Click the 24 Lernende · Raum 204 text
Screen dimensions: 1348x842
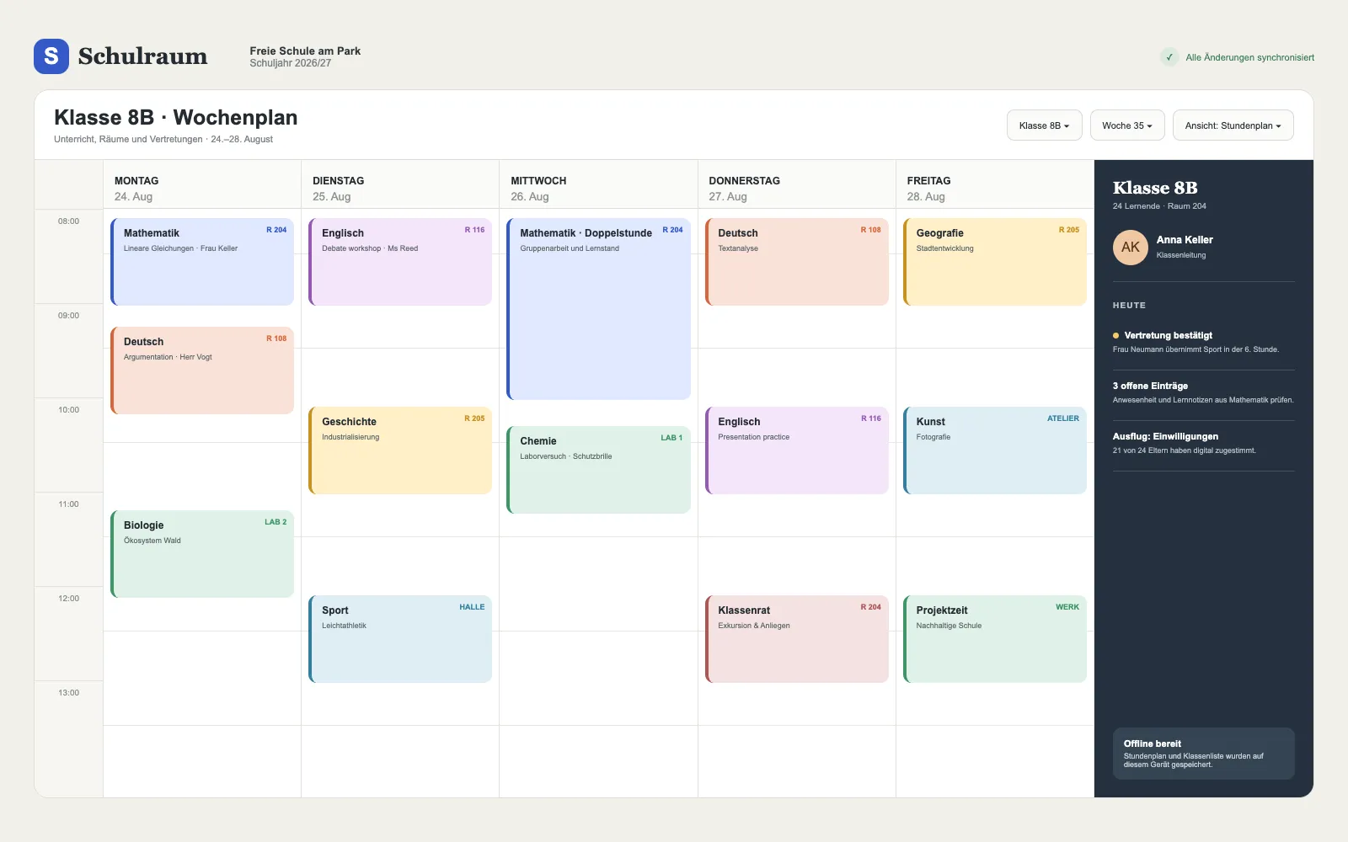tap(1159, 206)
